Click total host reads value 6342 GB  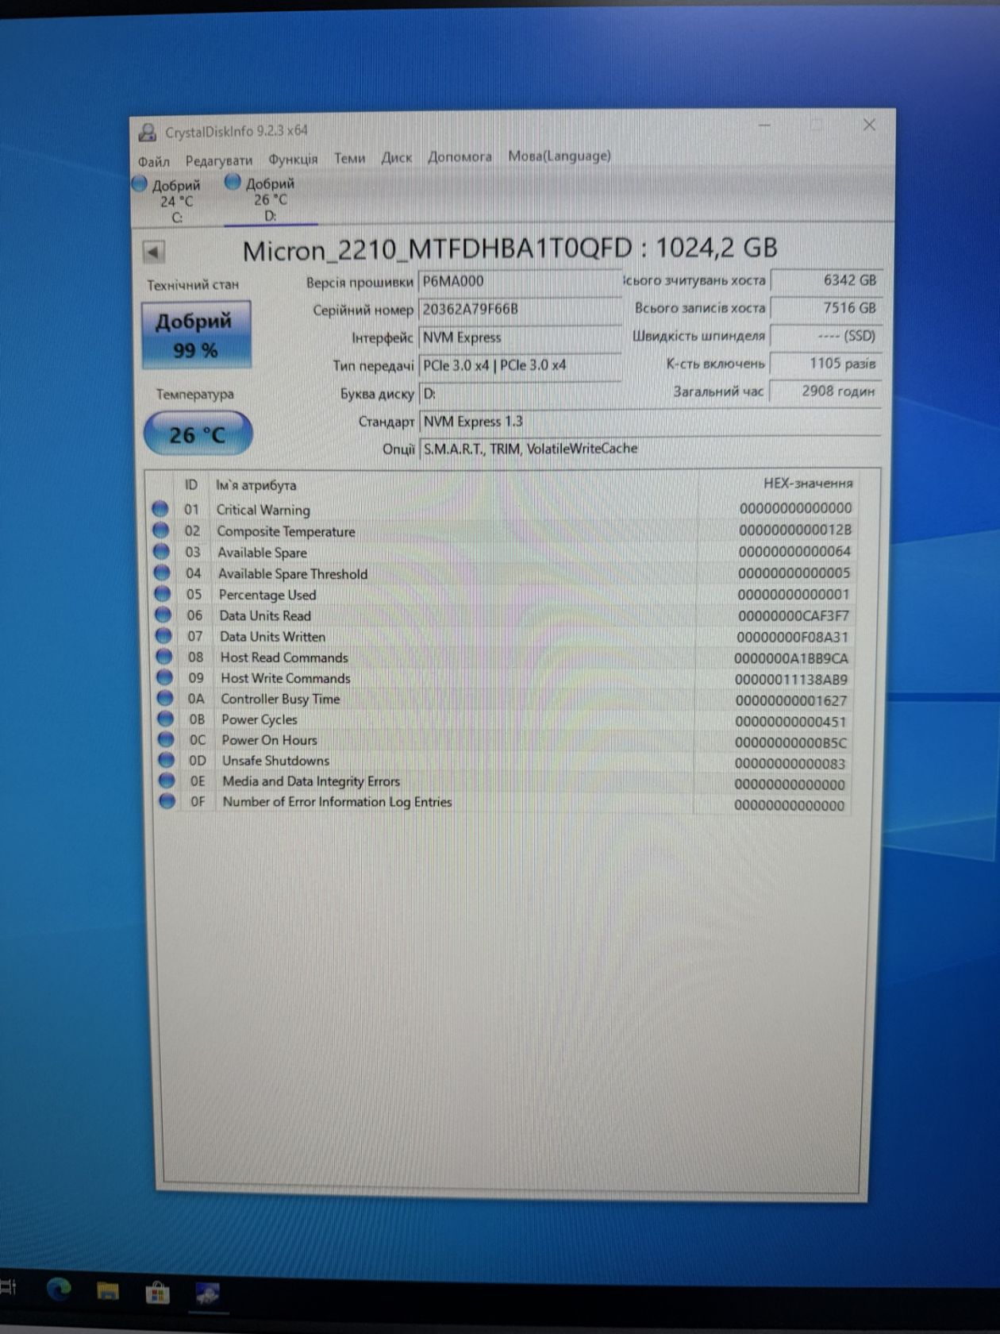[x=825, y=280]
